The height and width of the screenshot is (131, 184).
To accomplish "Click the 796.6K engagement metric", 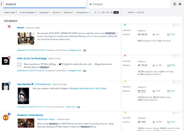I will (x=143, y=65).
